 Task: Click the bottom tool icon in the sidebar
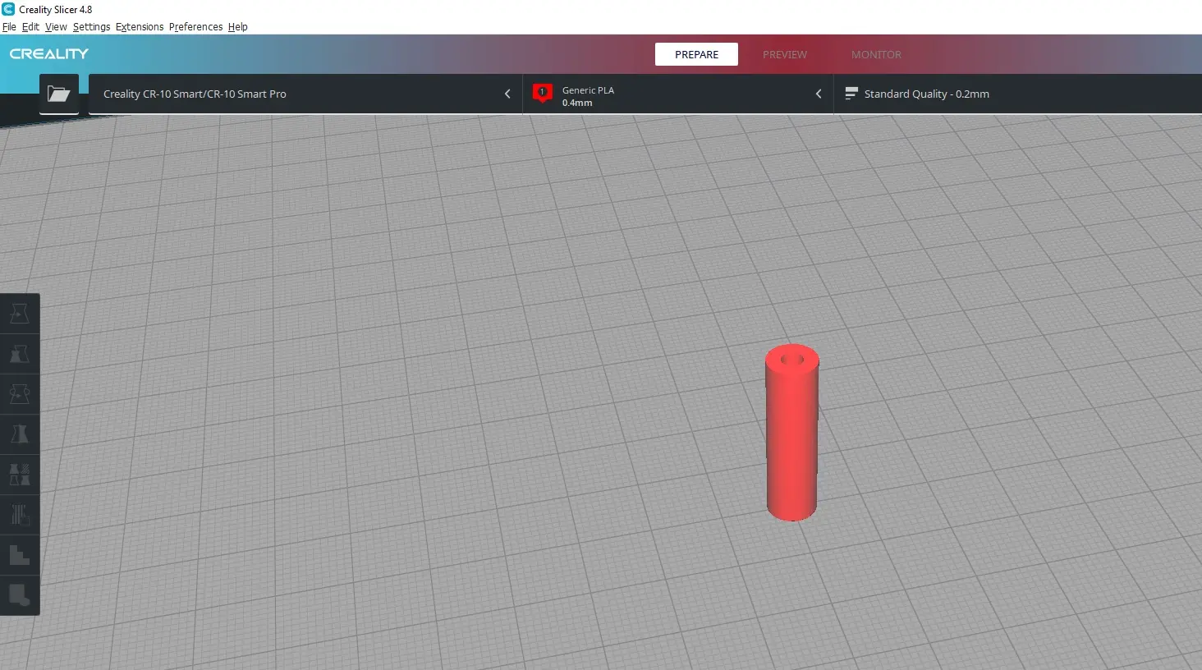coord(20,595)
